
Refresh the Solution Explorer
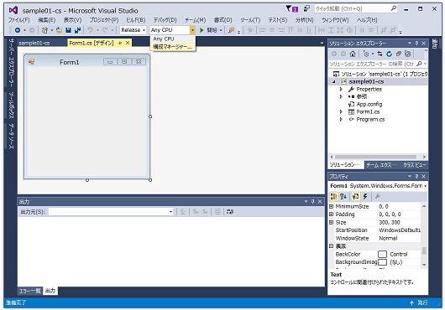coord(389,54)
